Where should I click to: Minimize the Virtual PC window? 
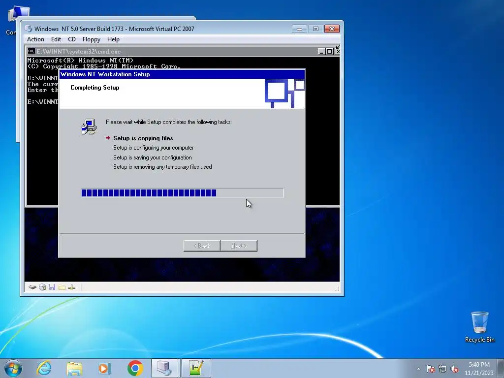299,29
